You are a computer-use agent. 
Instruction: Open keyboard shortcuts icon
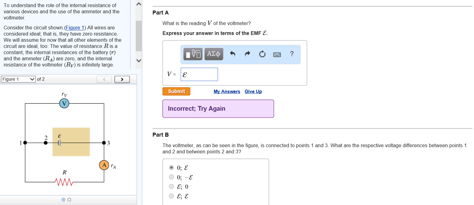coord(277,54)
